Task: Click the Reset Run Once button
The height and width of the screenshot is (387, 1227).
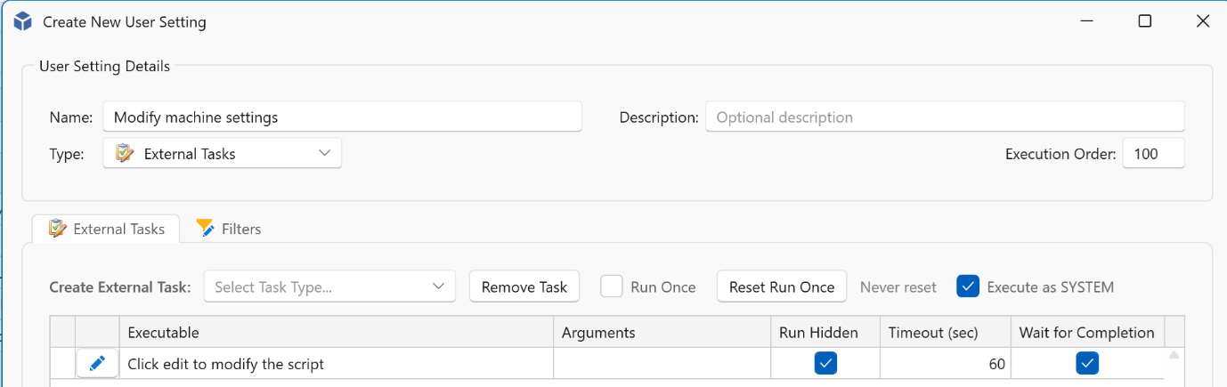Action: pyautogui.click(x=782, y=286)
